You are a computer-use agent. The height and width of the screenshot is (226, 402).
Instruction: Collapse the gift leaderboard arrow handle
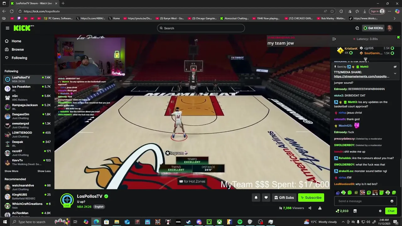(x=366, y=59)
